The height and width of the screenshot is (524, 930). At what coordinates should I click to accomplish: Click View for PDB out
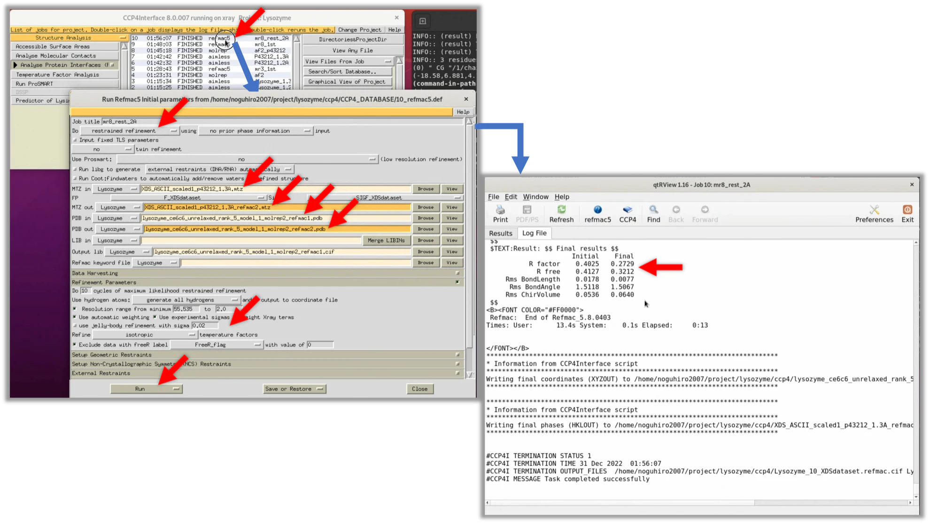tap(452, 229)
